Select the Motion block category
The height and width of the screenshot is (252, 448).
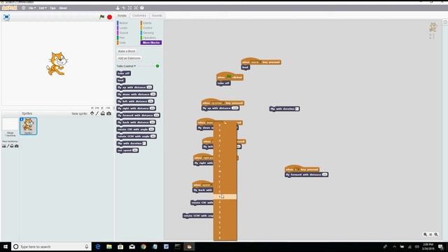click(x=123, y=23)
